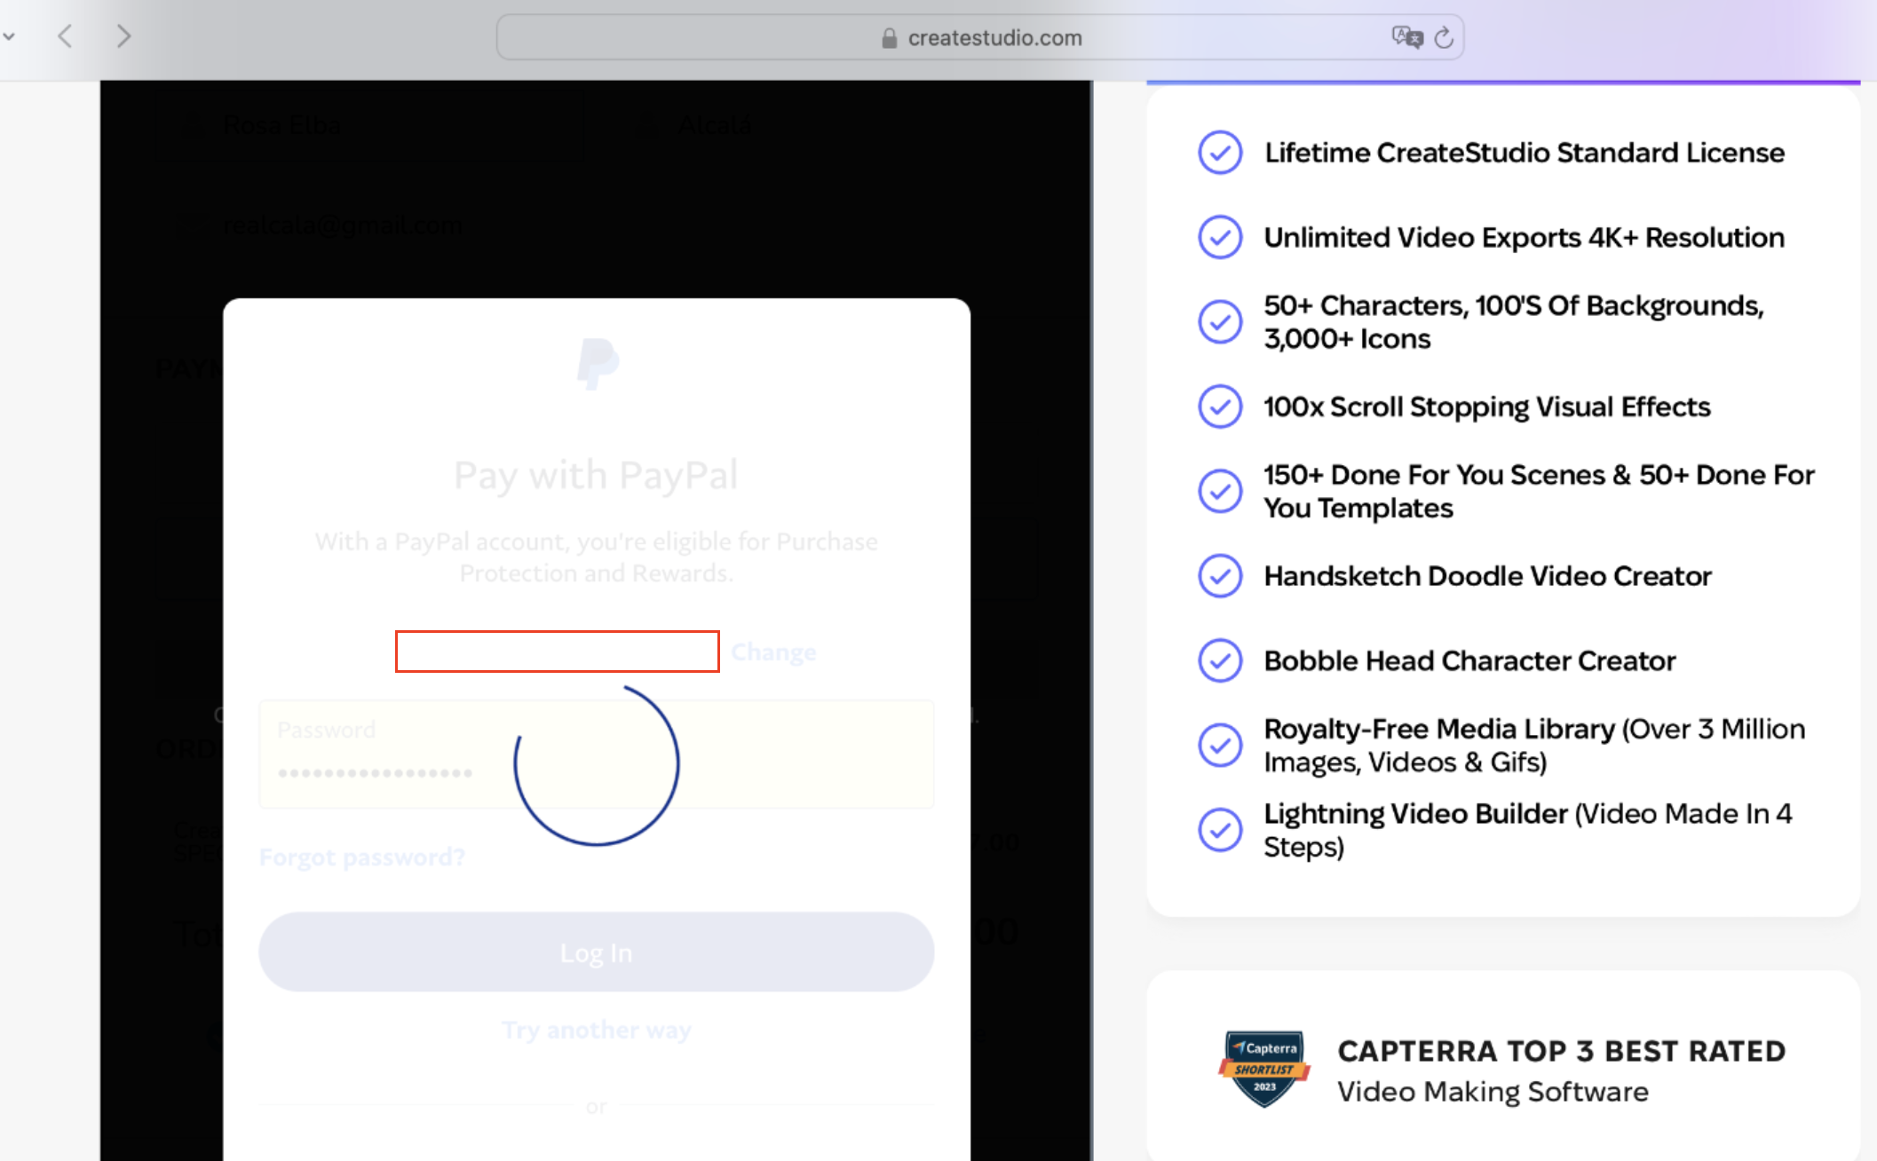Open the tab overview dropdown chevron
The width and height of the screenshot is (1877, 1161).
click(x=9, y=36)
